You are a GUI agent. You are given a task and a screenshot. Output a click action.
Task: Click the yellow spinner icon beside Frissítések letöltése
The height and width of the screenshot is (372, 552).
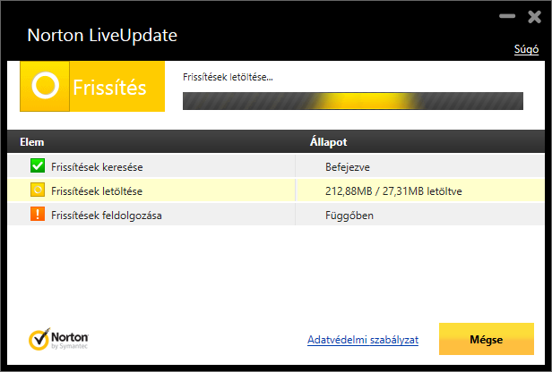[x=38, y=190]
